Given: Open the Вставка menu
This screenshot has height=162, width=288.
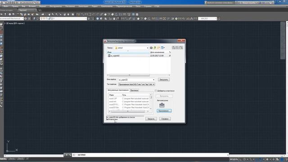Looking at the screenshot, I should [x=32, y=6].
